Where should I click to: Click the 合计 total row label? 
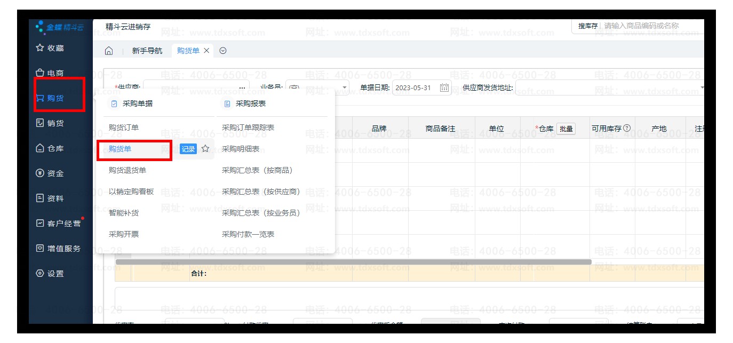pyautogui.click(x=199, y=274)
